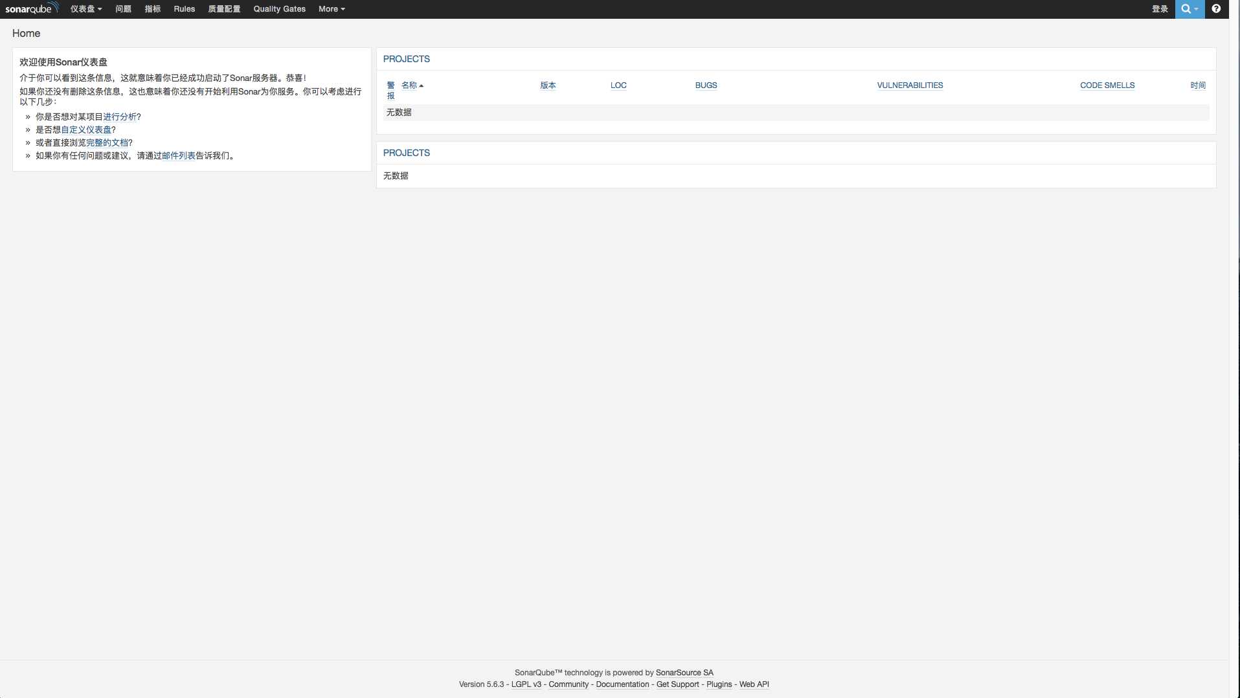
Task: Sort projects by LOC column
Action: point(618,85)
